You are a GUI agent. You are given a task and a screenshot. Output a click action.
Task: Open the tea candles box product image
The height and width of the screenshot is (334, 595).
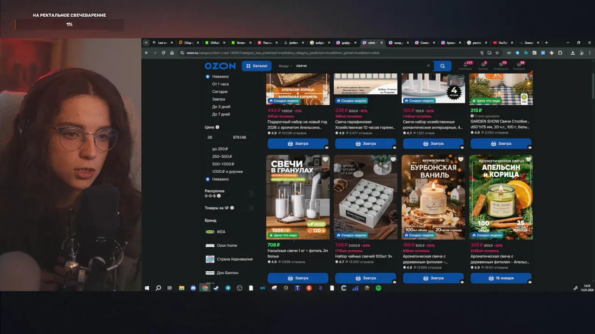point(365,197)
